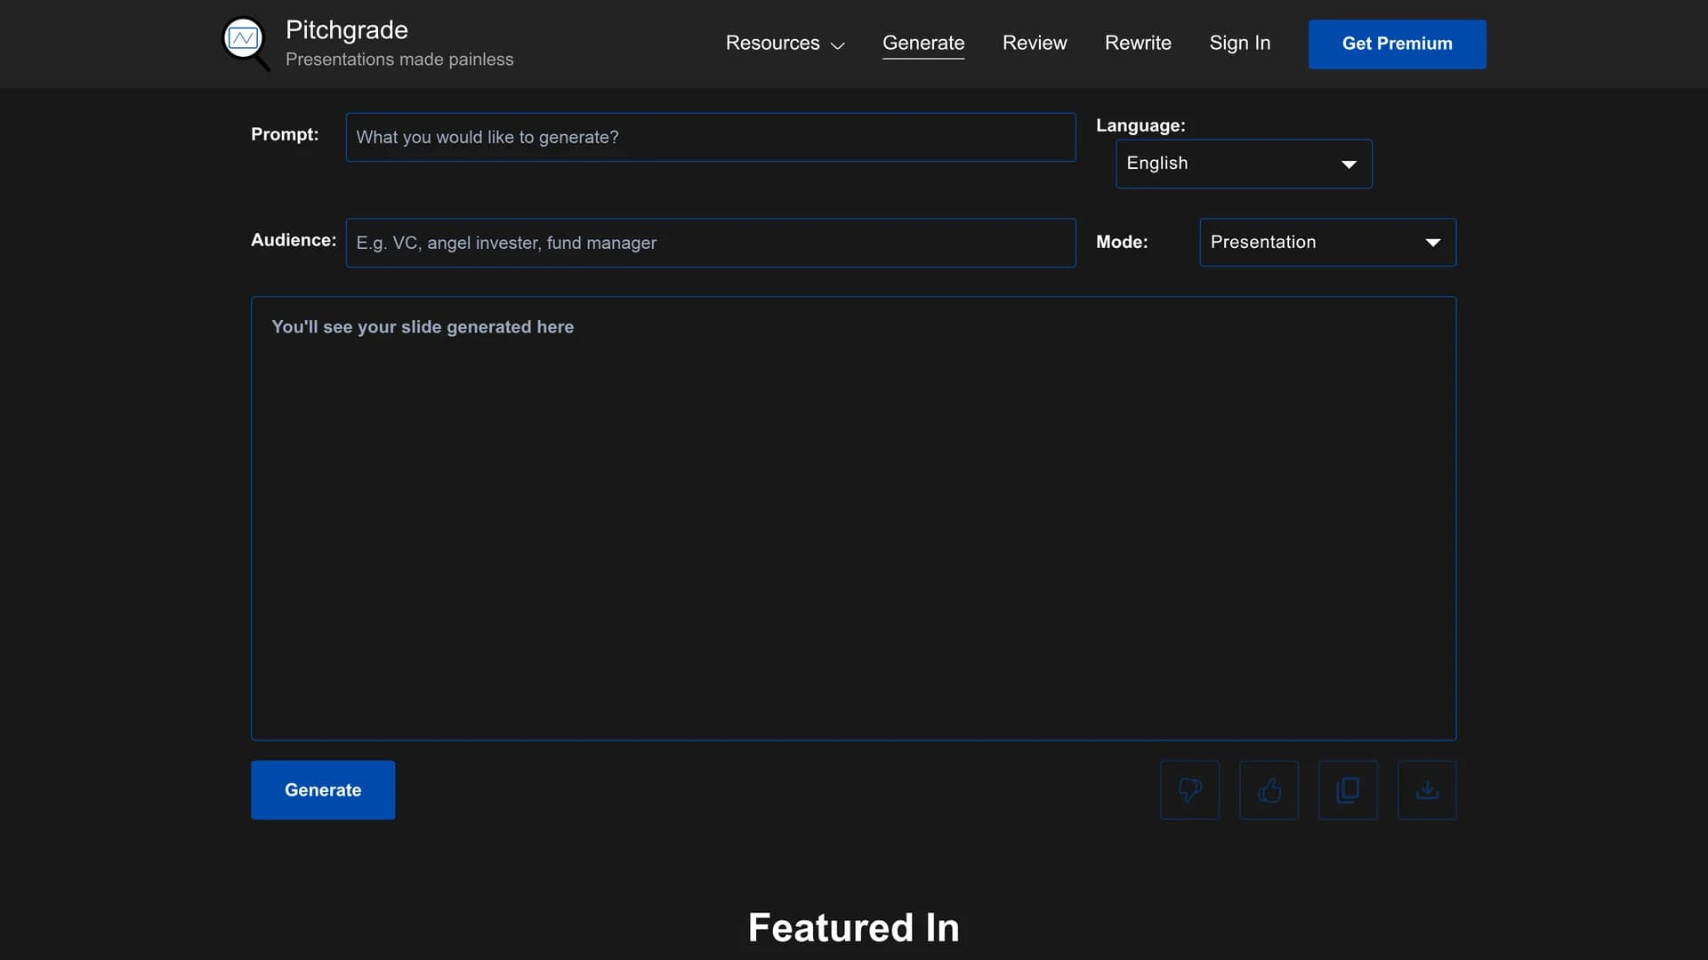Click the 'Language:' label
1708x960 pixels.
coord(1140,125)
